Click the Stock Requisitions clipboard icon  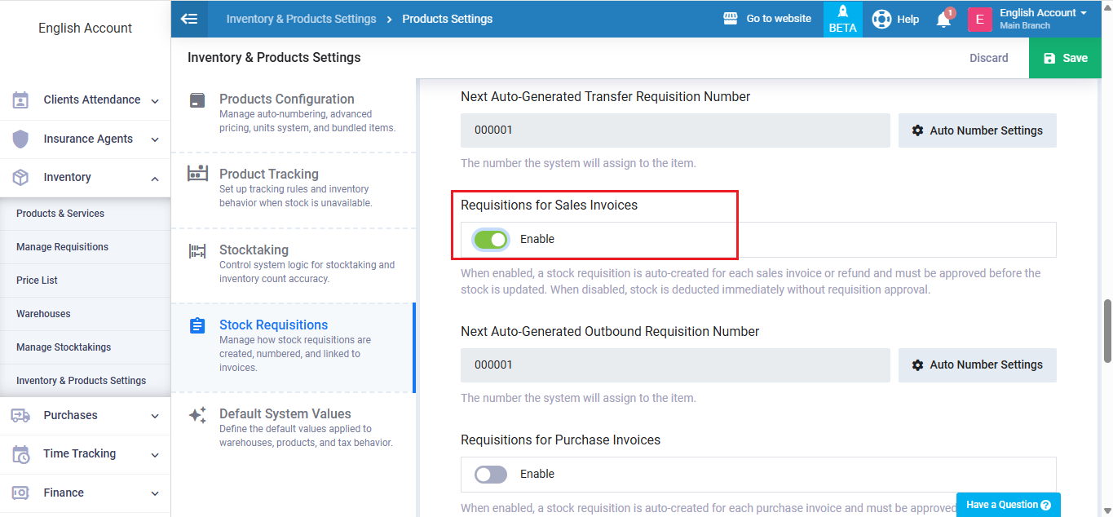(x=197, y=326)
